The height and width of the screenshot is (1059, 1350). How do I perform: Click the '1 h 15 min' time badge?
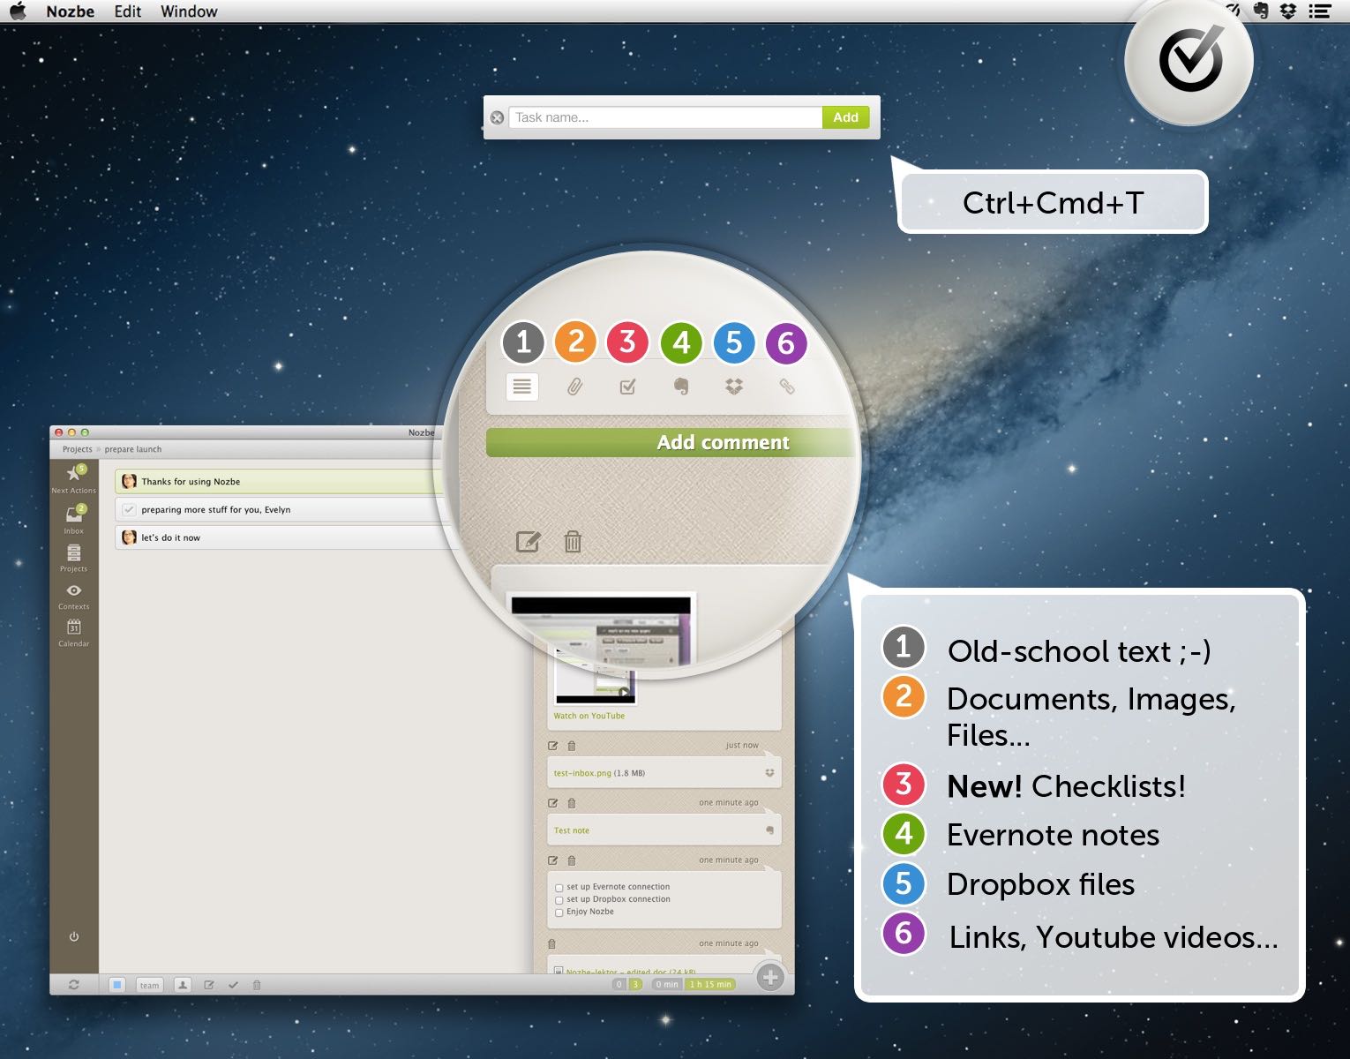click(710, 984)
